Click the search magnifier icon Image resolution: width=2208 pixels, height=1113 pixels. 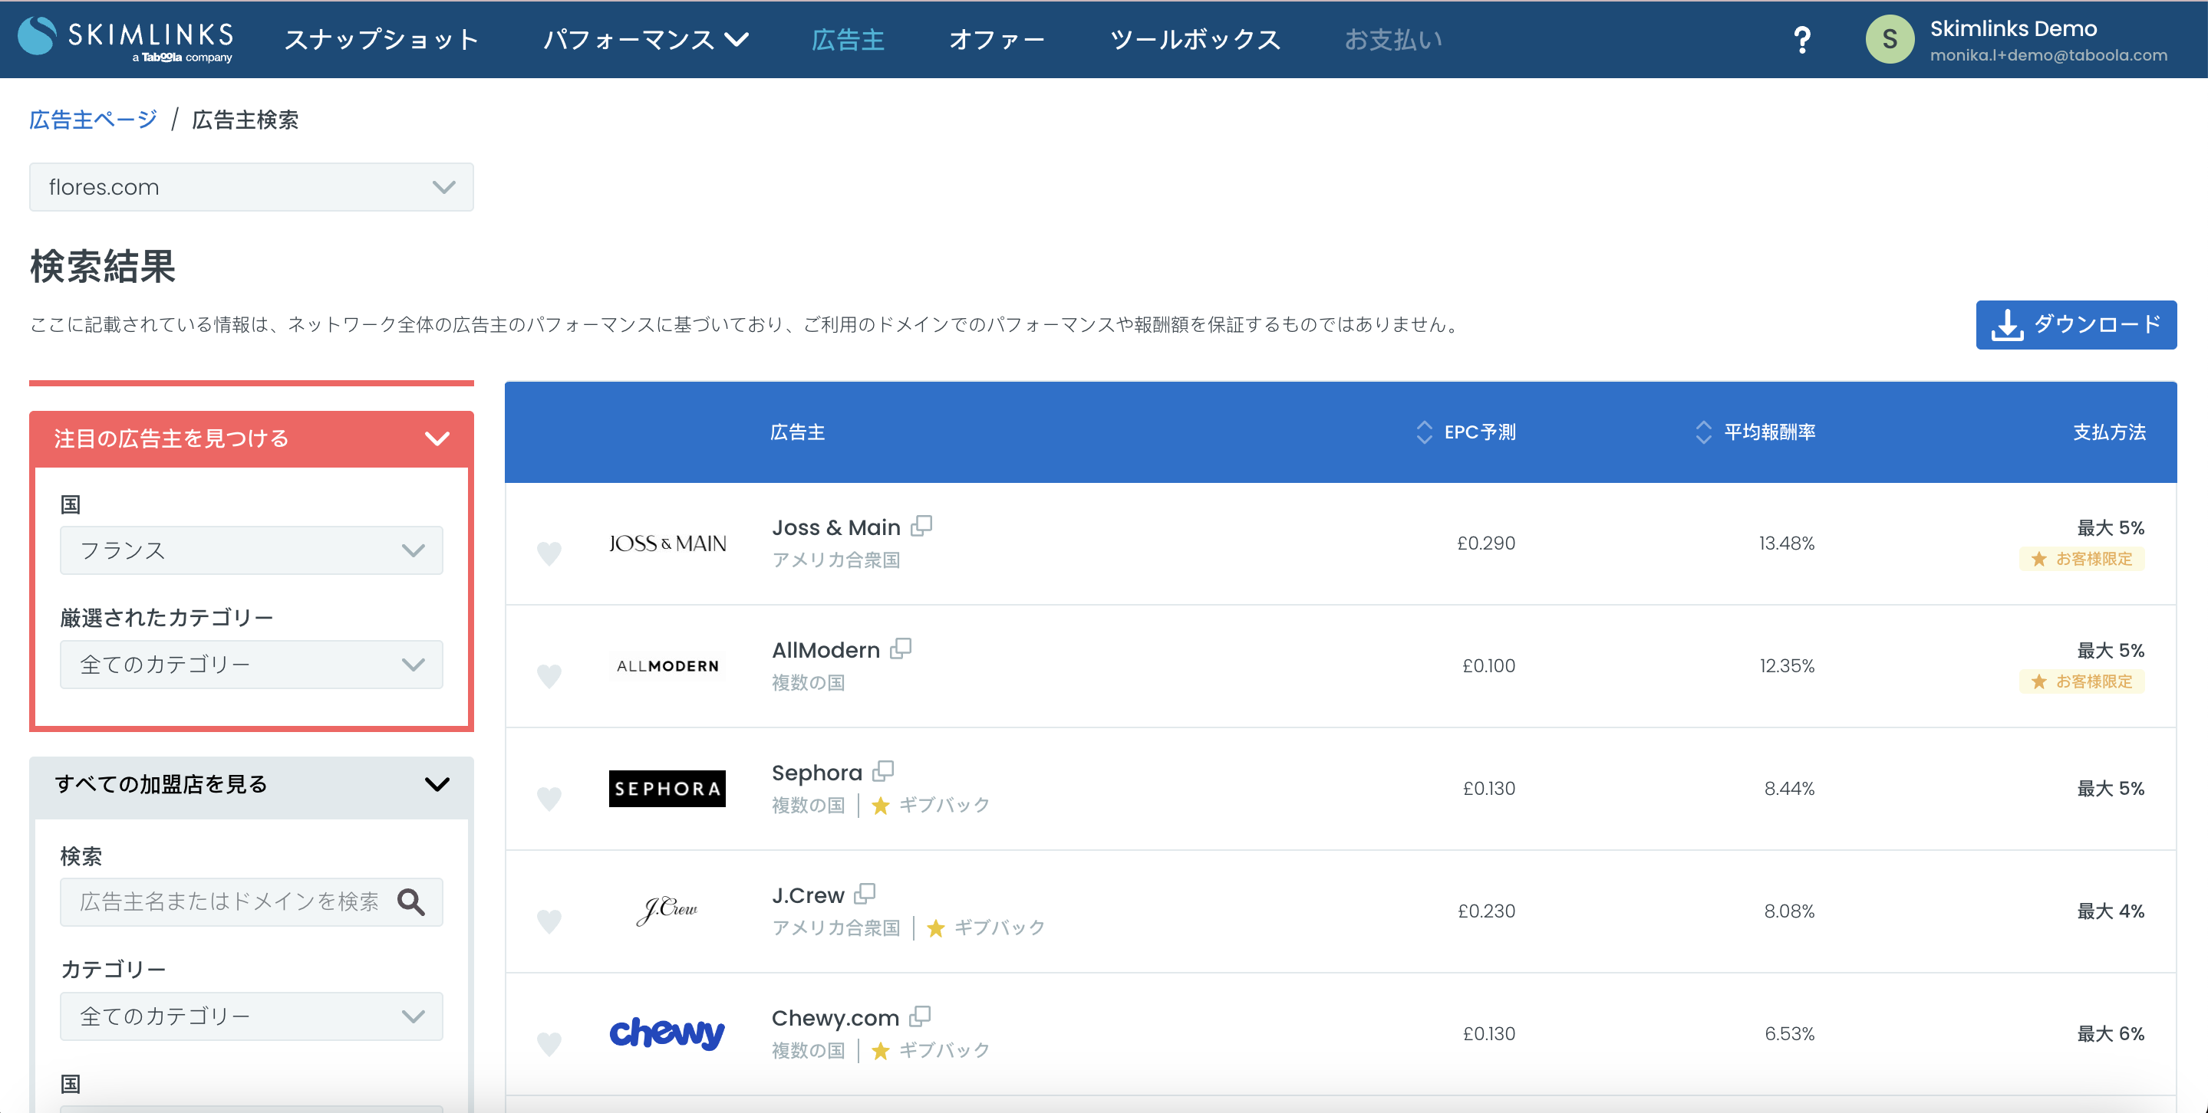(x=411, y=901)
